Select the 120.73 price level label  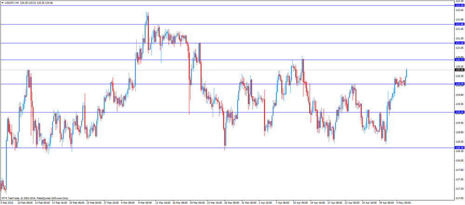(x=459, y=60)
